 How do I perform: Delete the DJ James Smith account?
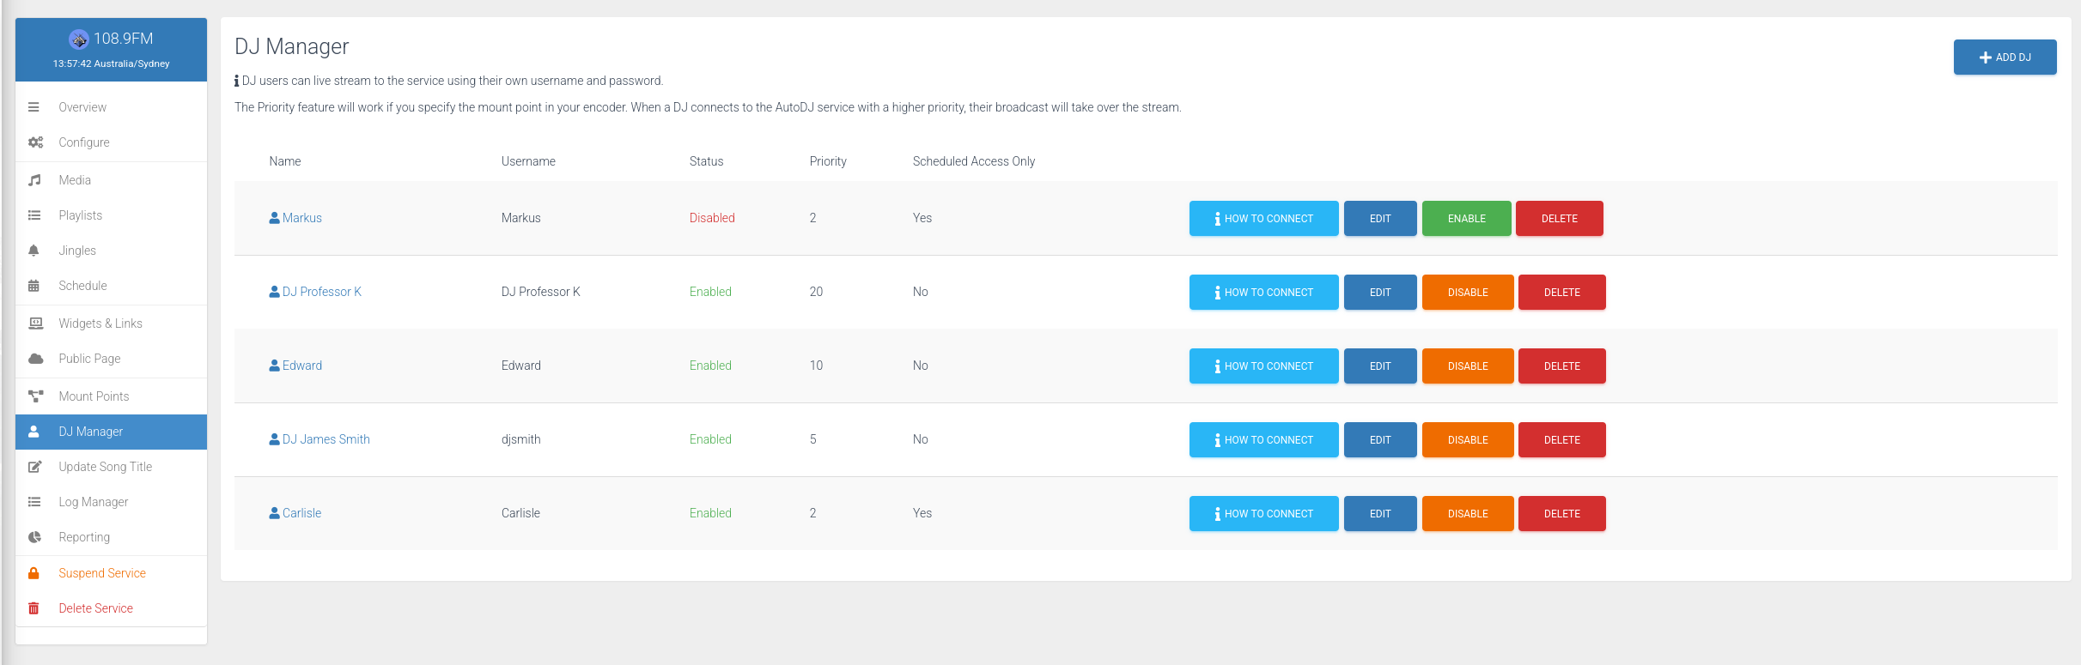[x=1561, y=440]
